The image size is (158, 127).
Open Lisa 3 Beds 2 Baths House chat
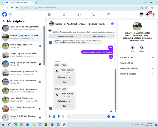click(21, 46)
